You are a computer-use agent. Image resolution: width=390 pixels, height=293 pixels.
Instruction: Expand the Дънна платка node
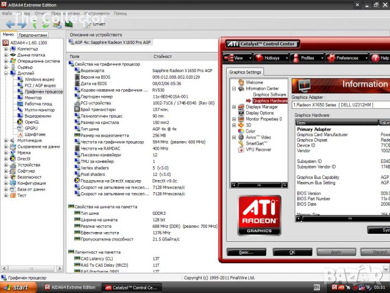click(x=5, y=55)
